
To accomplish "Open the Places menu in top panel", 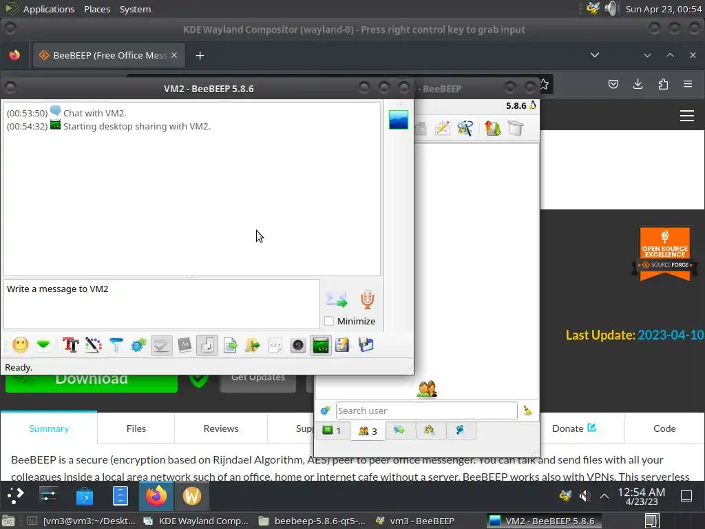I will (x=97, y=9).
